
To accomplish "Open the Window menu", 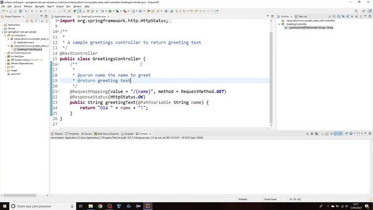I will click(x=78, y=6).
